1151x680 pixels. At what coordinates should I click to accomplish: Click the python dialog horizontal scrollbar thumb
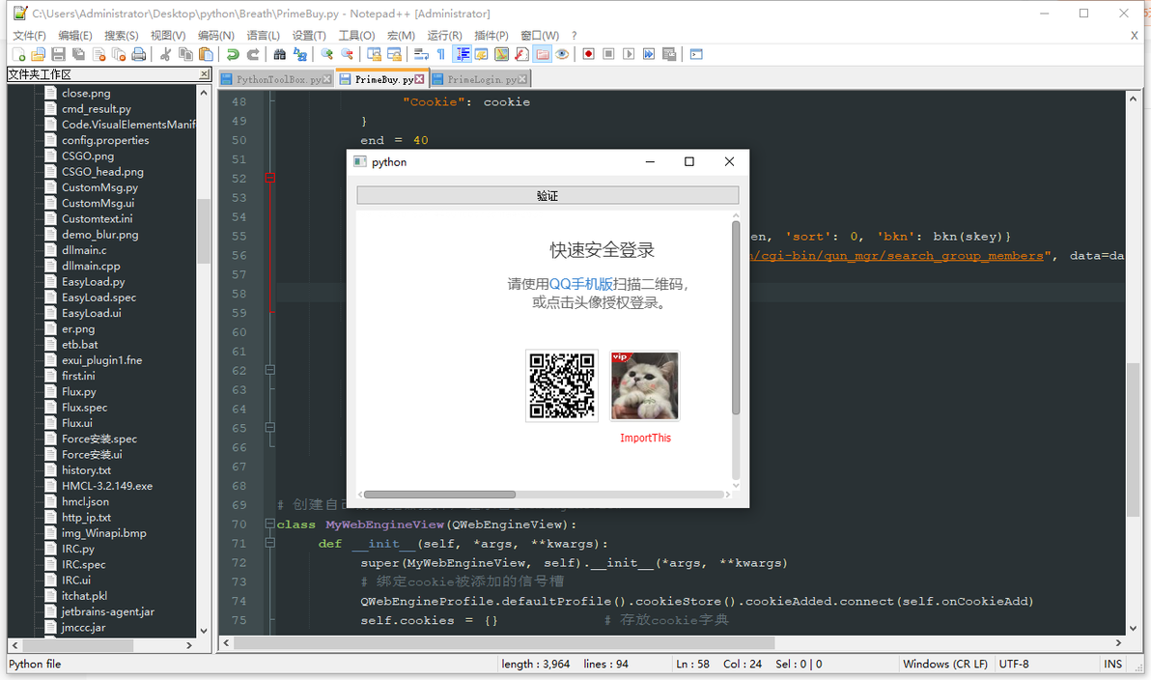coord(439,495)
